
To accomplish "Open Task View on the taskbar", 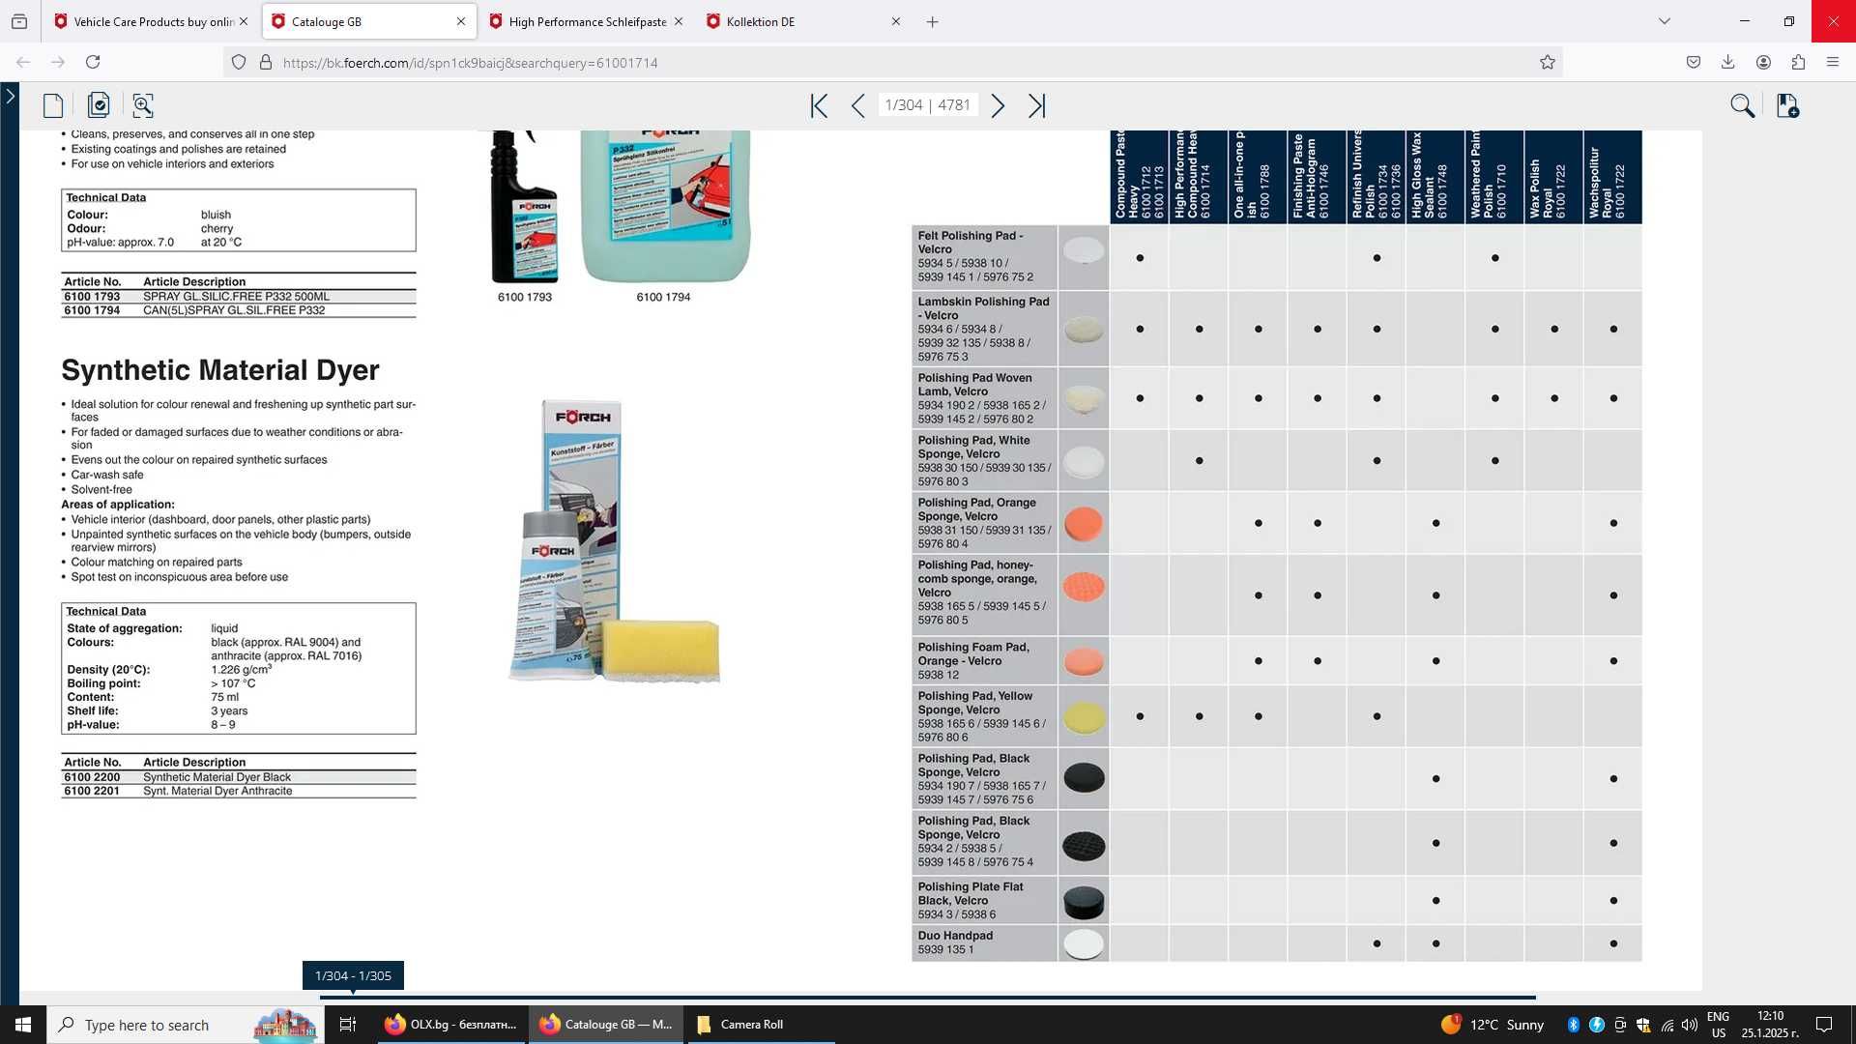I will click(x=348, y=1025).
